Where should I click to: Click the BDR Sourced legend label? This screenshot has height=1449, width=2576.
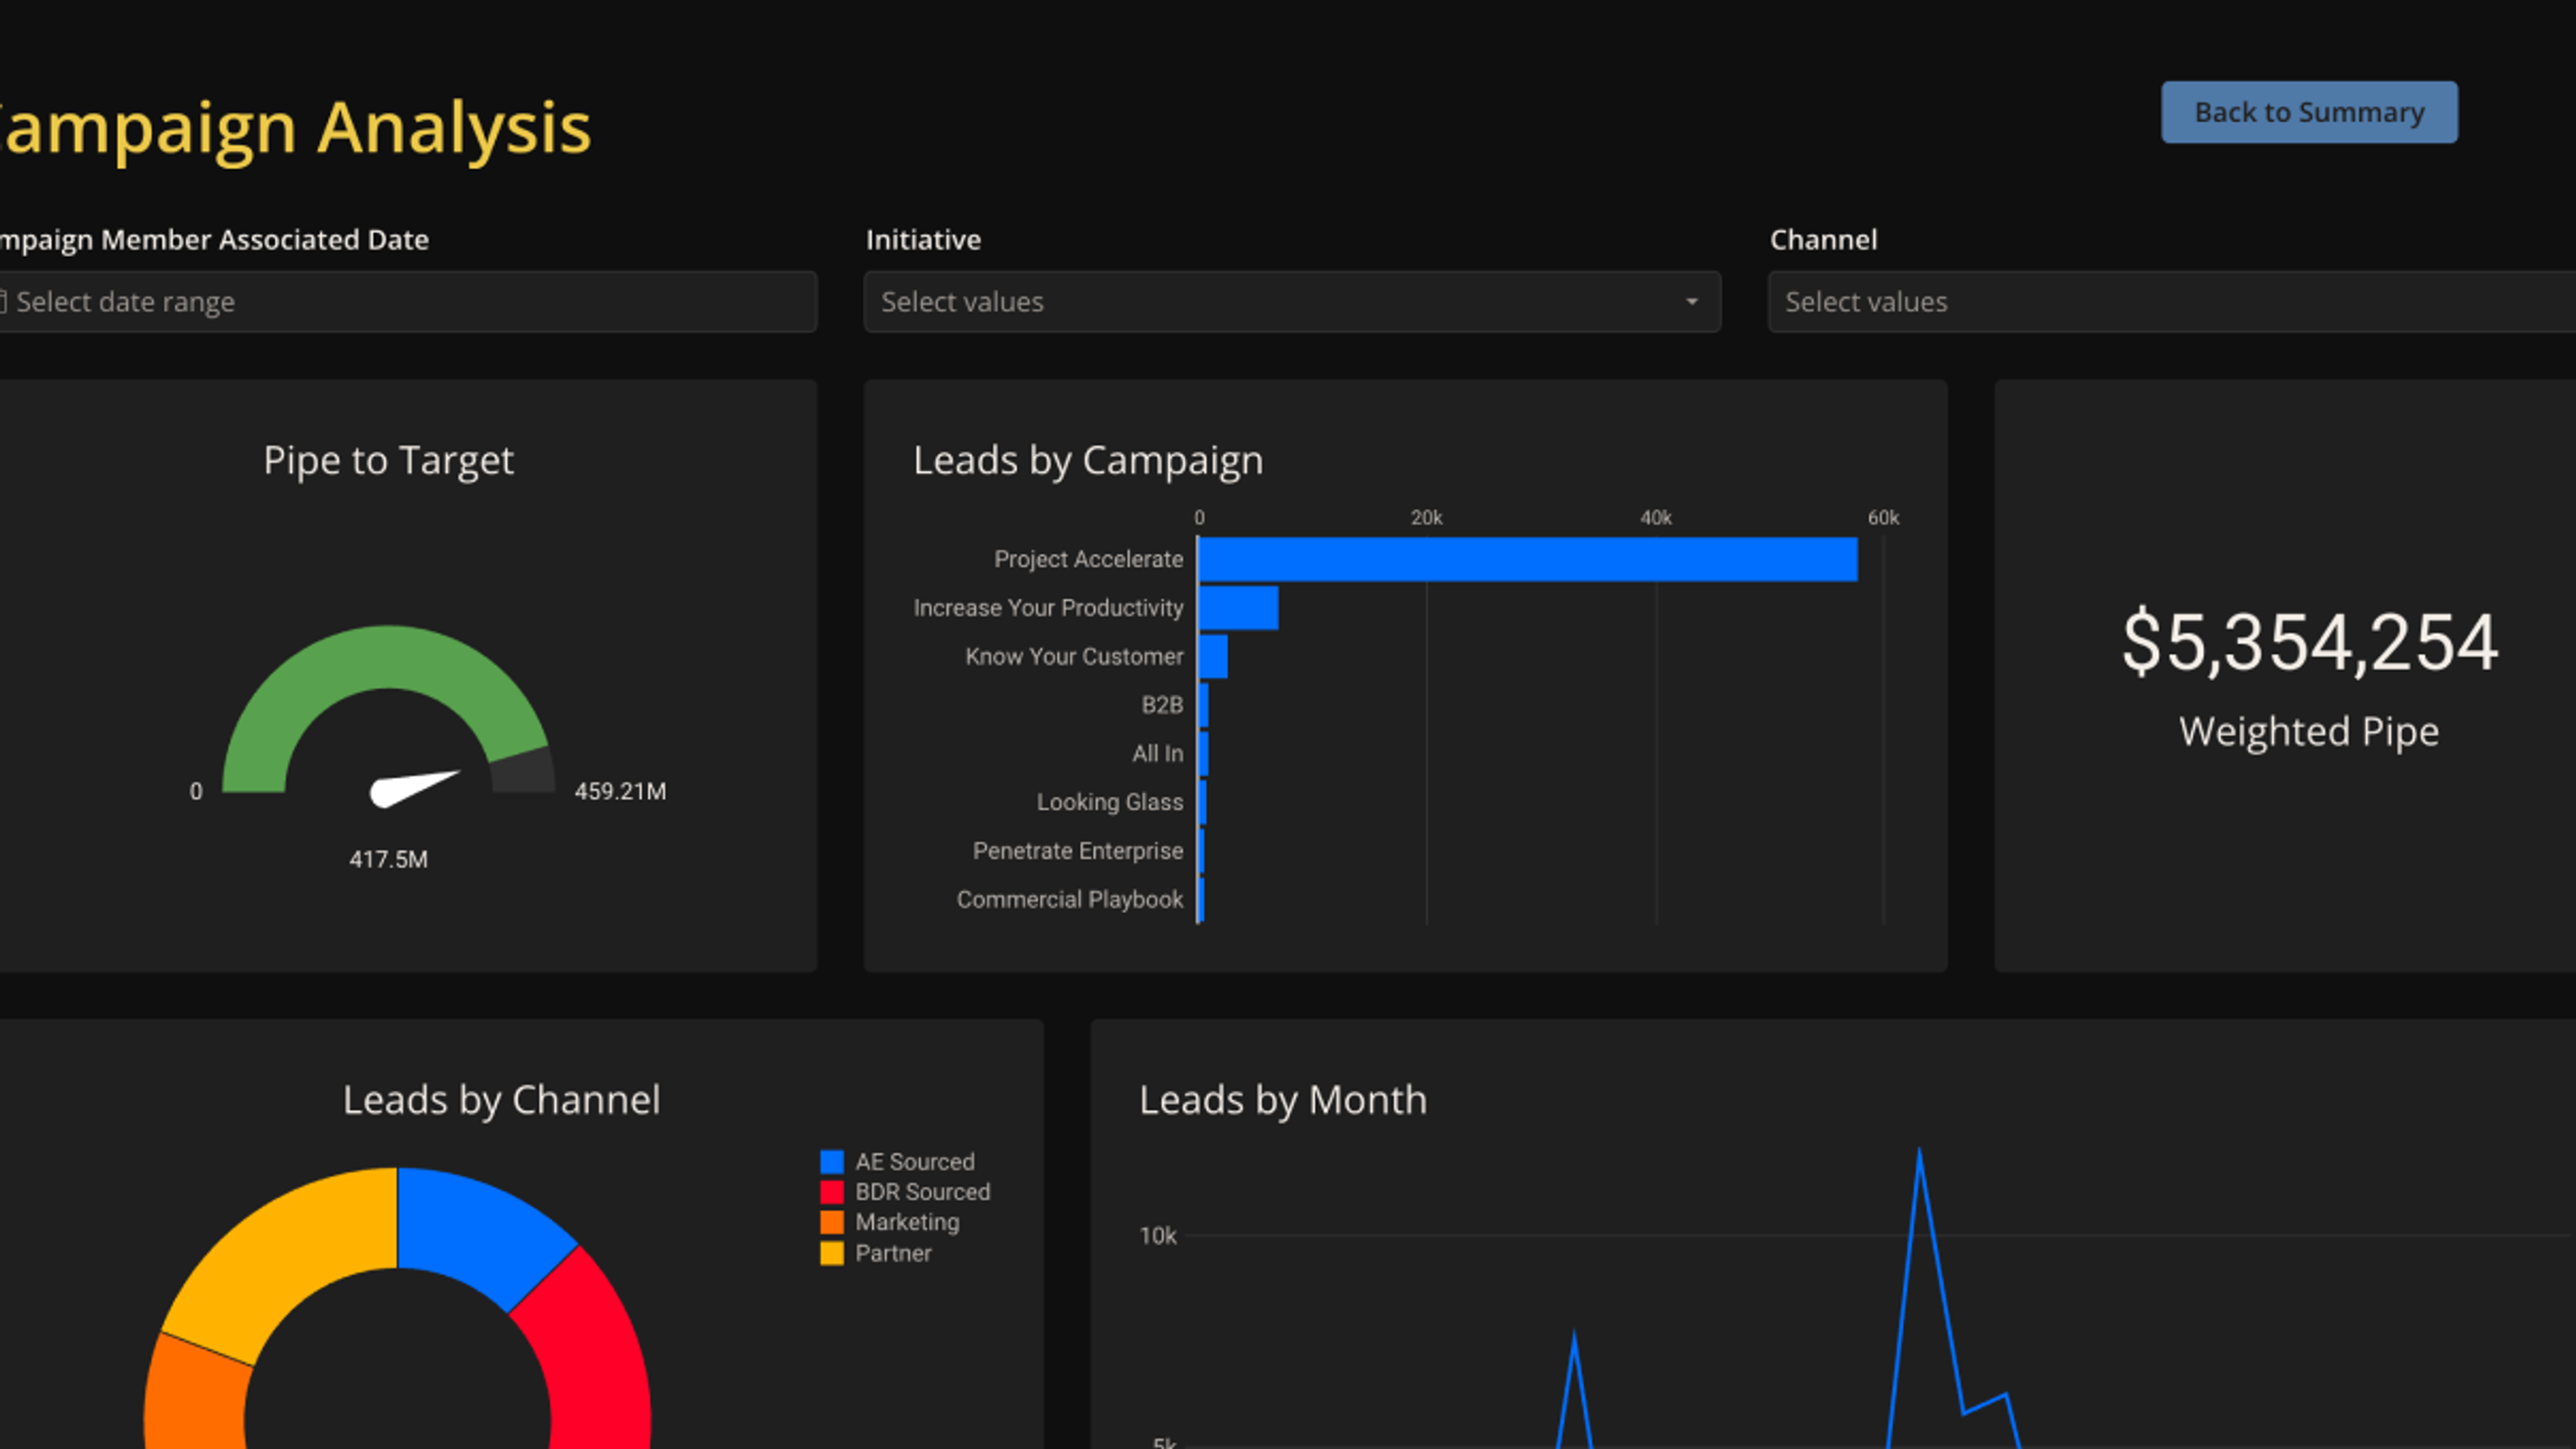[x=922, y=1192]
